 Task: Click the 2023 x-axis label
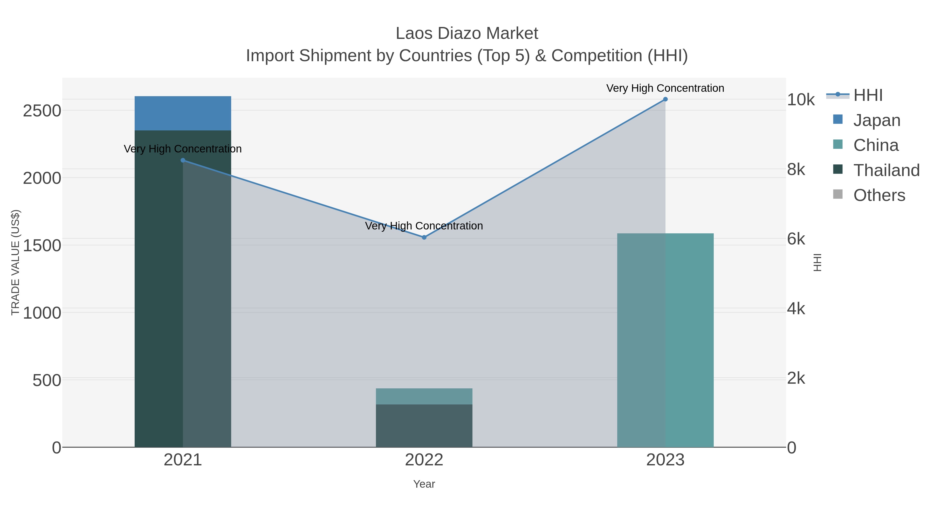click(x=665, y=460)
